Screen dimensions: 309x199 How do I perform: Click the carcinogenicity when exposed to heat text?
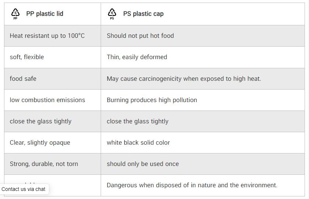[184, 79]
